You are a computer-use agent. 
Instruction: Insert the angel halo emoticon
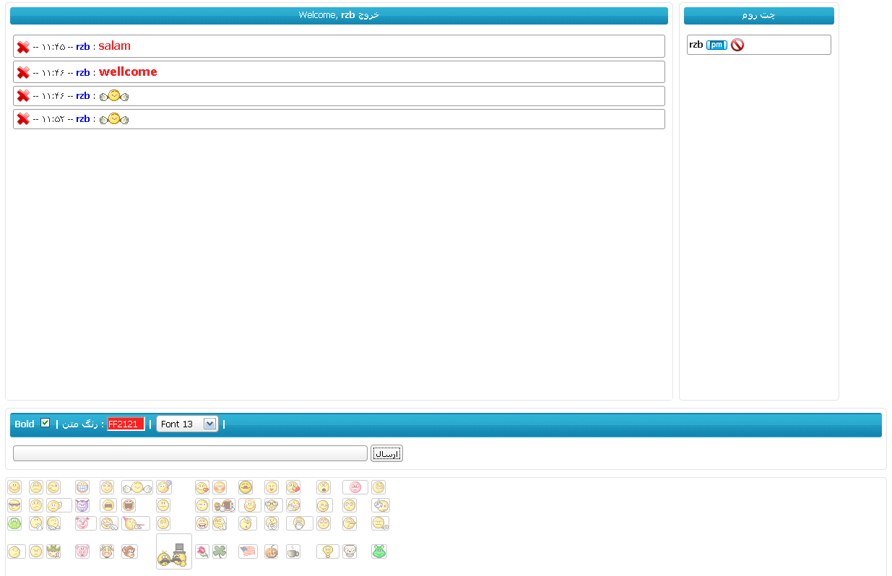(249, 505)
